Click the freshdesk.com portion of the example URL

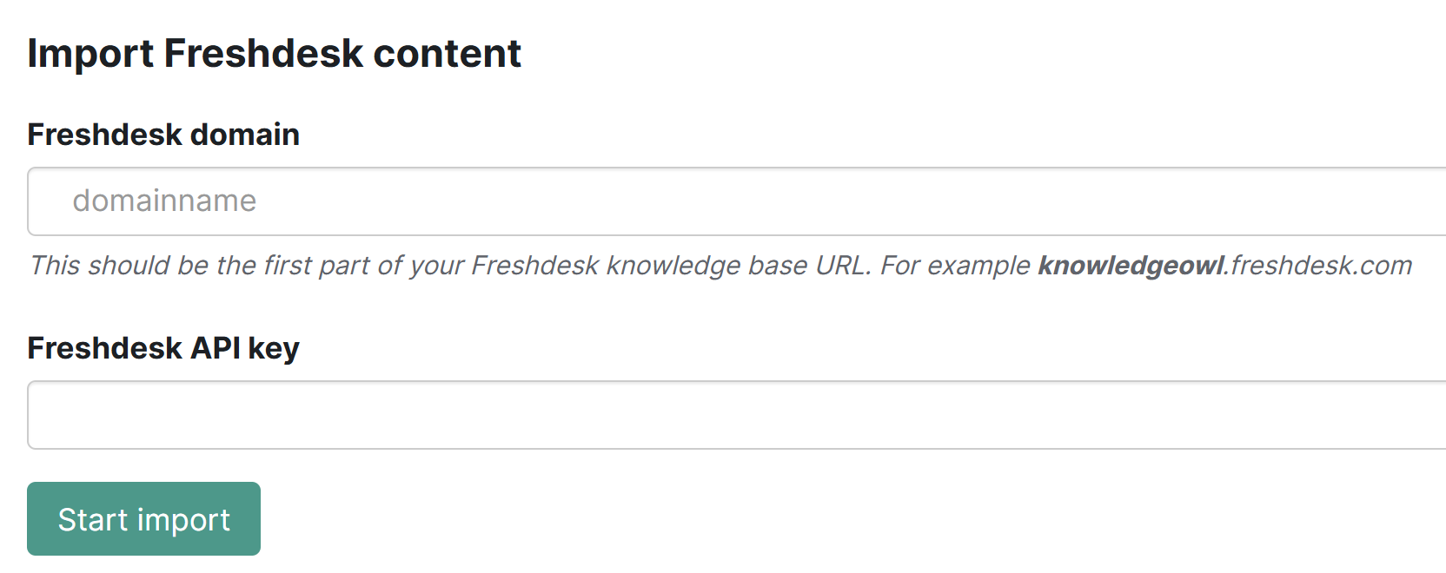tap(1317, 266)
